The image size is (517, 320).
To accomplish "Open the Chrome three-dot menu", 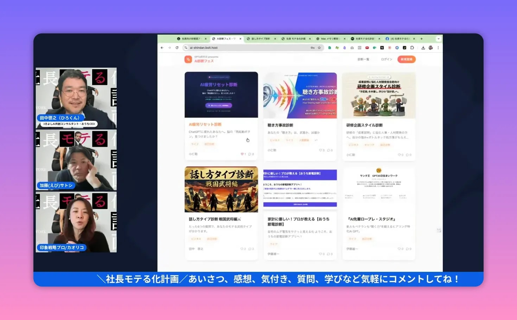I will point(438,47).
